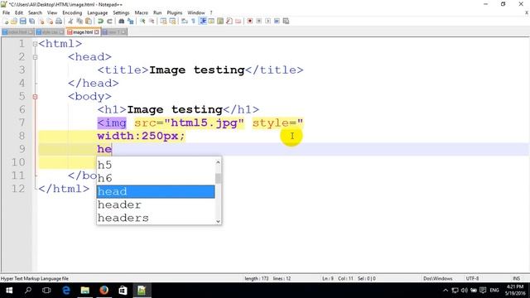Open Find with binoculars icon
Viewport: 530px width, 298px height.
click(122, 21)
